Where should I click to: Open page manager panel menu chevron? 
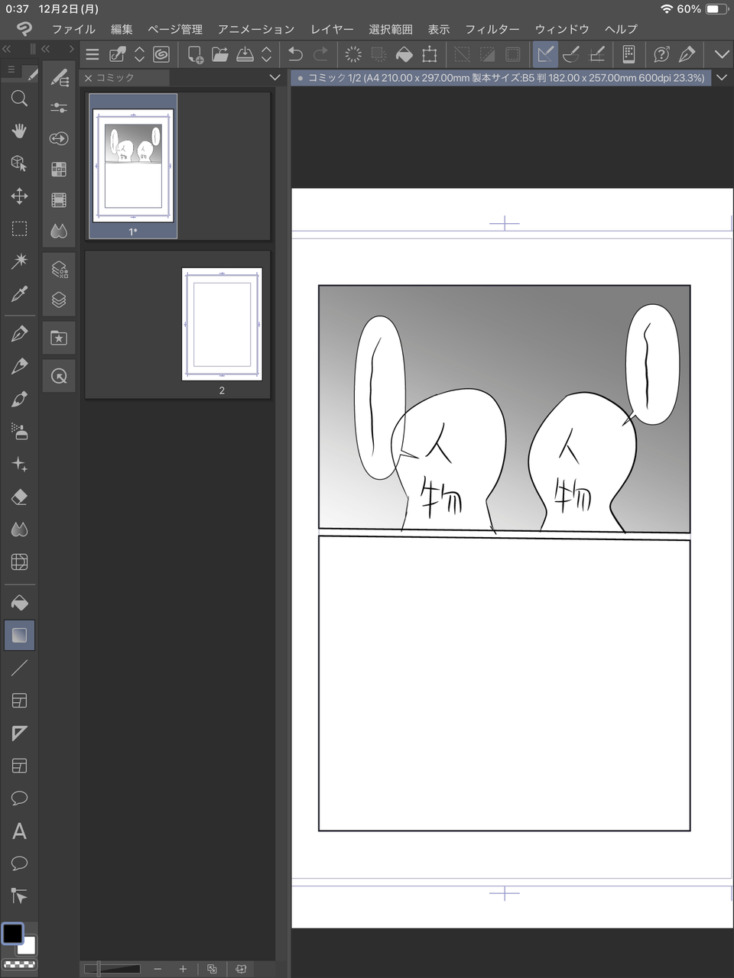click(274, 78)
